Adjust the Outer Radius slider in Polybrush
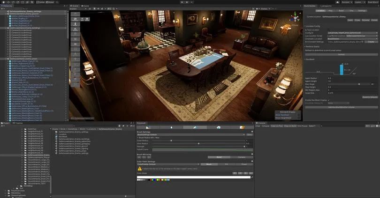380x198 pixels. pos(198,141)
